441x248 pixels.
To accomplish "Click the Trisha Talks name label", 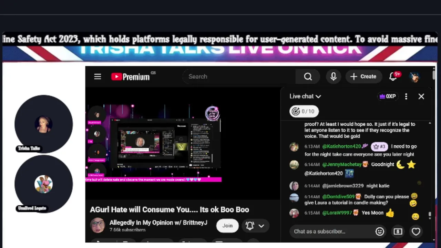I will [29, 148].
